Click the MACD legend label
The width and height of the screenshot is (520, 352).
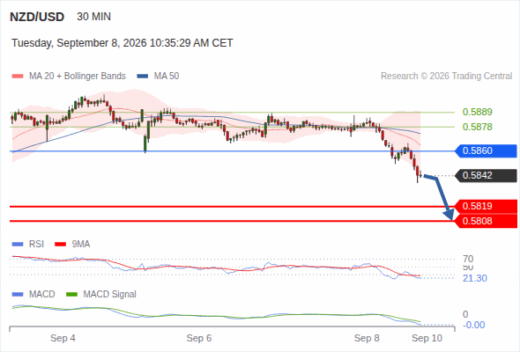pos(42,295)
